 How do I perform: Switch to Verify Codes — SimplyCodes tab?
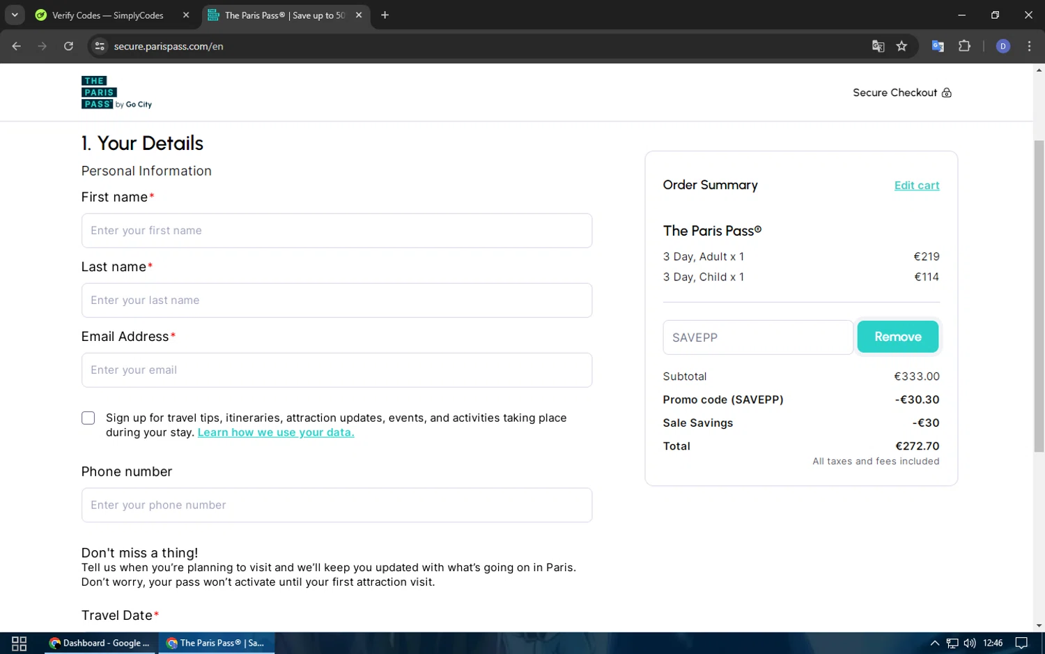(108, 15)
